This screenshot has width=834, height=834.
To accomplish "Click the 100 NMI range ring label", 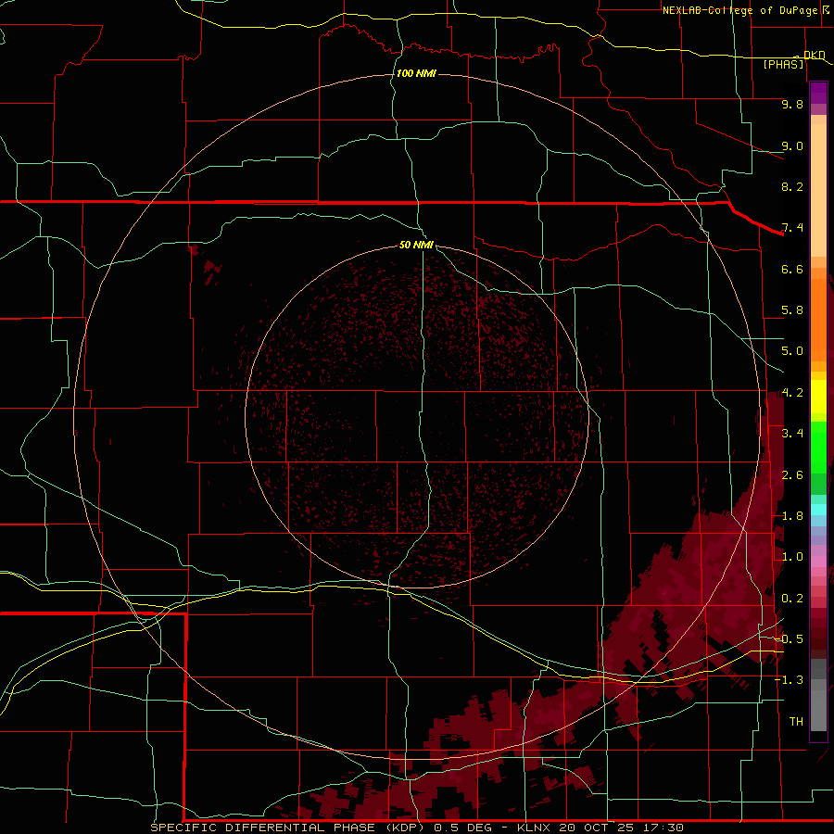I will coord(416,73).
